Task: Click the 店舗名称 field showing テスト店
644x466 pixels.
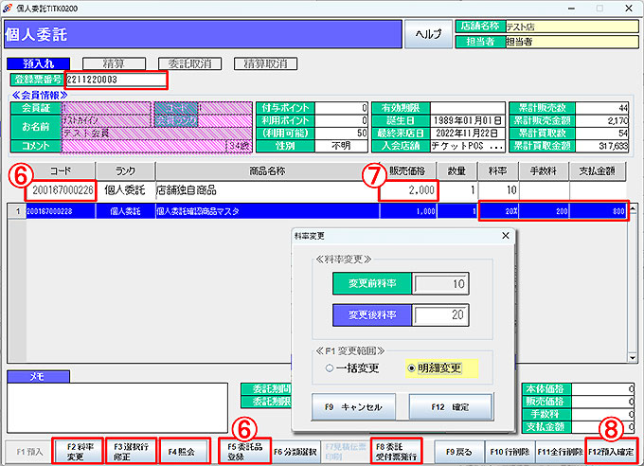Action: (572, 27)
